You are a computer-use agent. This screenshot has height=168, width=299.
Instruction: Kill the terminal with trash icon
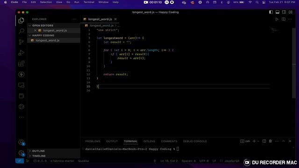271,141
